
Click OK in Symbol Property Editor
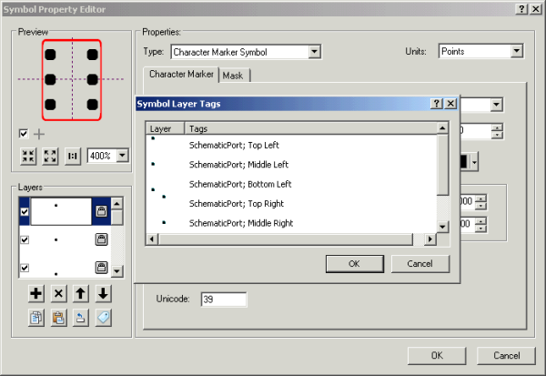click(x=437, y=355)
